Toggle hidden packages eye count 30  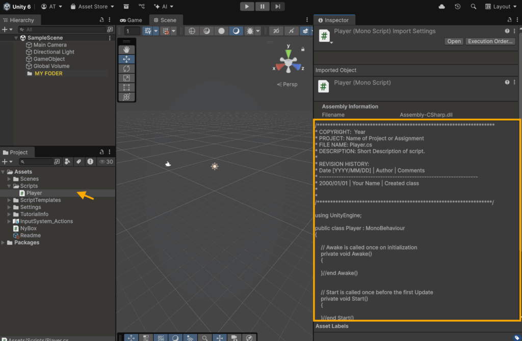pyautogui.click(x=106, y=161)
